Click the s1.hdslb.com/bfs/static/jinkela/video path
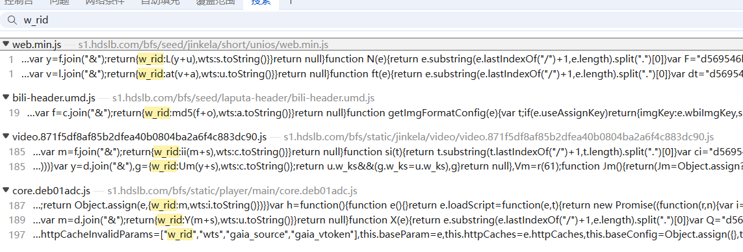 click(x=499, y=138)
